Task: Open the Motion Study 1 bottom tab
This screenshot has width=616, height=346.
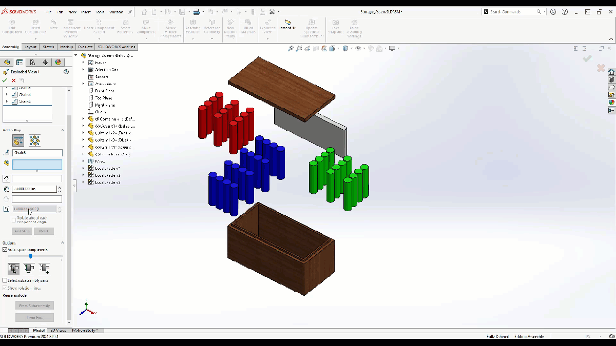Action: (x=85, y=331)
